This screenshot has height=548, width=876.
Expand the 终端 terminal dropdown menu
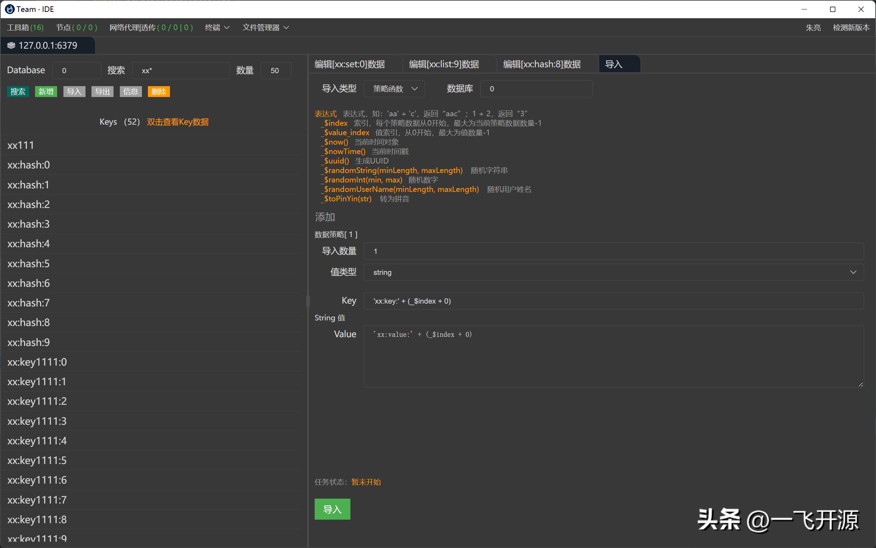(217, 27)
